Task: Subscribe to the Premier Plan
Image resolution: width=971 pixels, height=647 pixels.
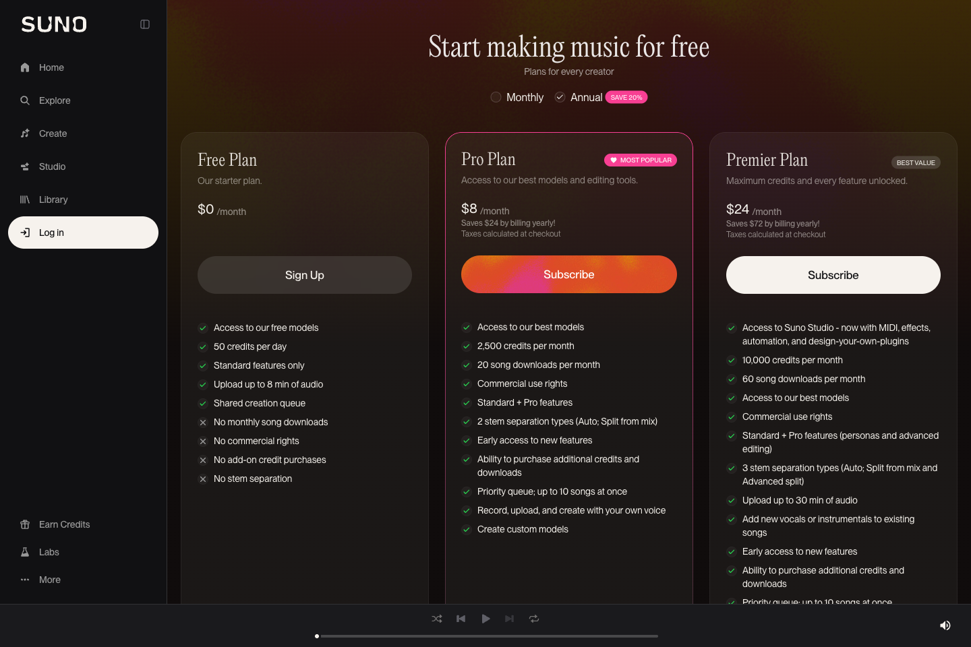Action: click(x=833, y=275)
